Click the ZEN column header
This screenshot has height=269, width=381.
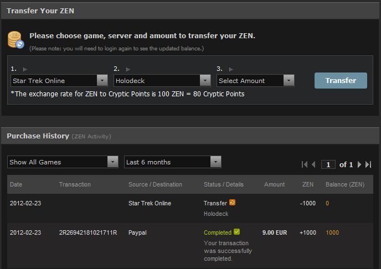tap(308, 184)
